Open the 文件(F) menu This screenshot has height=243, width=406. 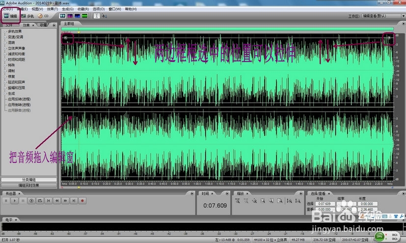(x=7, y=9)
